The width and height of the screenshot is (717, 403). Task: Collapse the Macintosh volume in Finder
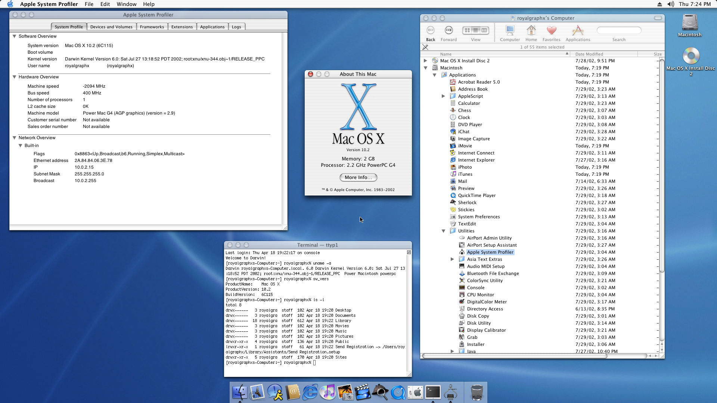pos(425,68)
